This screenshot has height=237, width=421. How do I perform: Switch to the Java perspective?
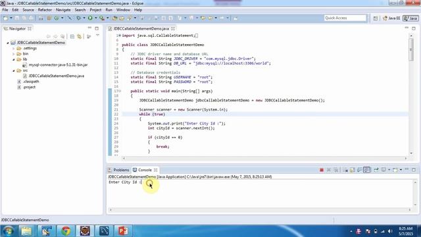point(410,18)
